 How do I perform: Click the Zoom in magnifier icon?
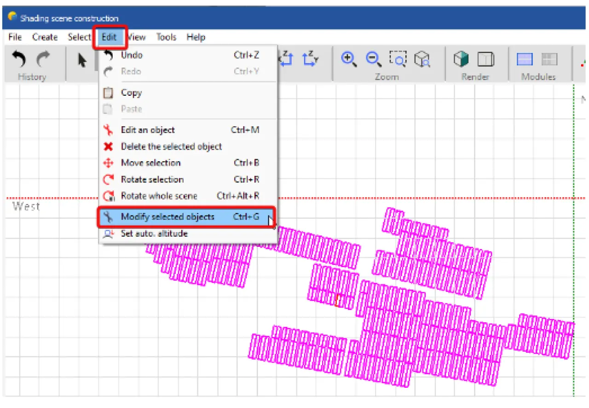click(349, 58)
